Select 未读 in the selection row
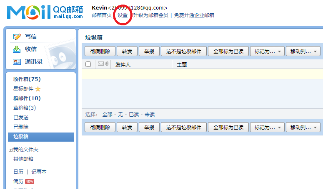Viewport: 323px width, 189px height. coord(150,115)
